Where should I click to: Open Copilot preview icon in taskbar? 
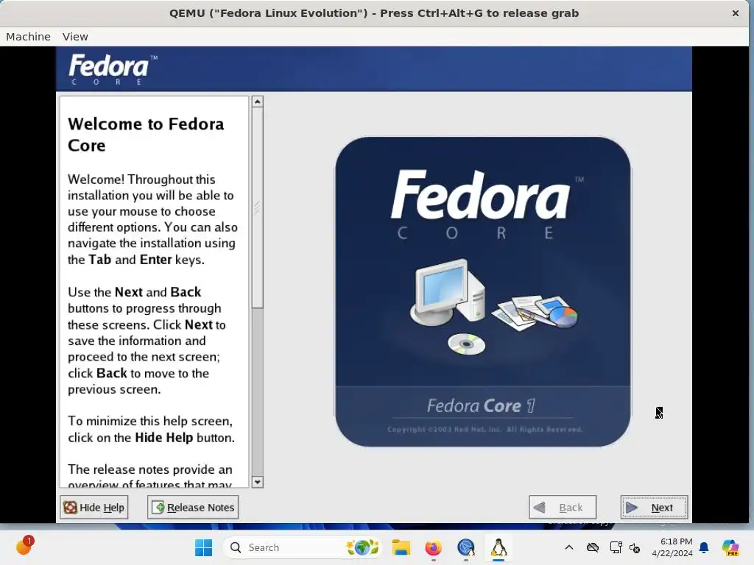pyautogui.click(x=730, y=547)
